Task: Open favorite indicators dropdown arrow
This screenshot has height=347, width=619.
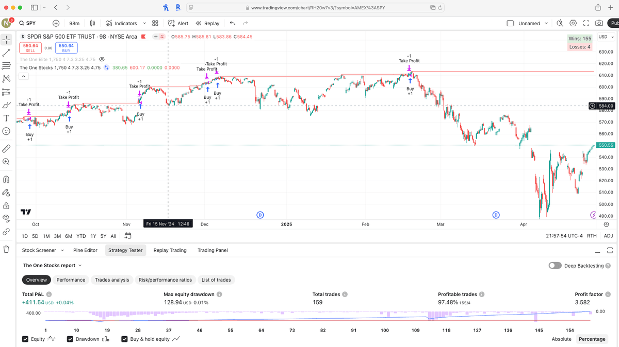Action: pos(144,23)
